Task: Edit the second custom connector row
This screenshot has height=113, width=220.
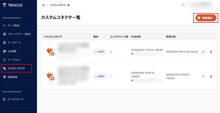Action: (x=204, y=76)
